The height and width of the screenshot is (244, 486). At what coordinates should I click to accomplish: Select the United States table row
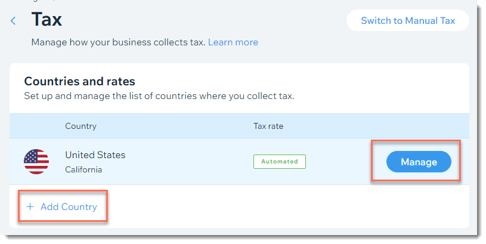pyautogui.click(x=239, y=162)
